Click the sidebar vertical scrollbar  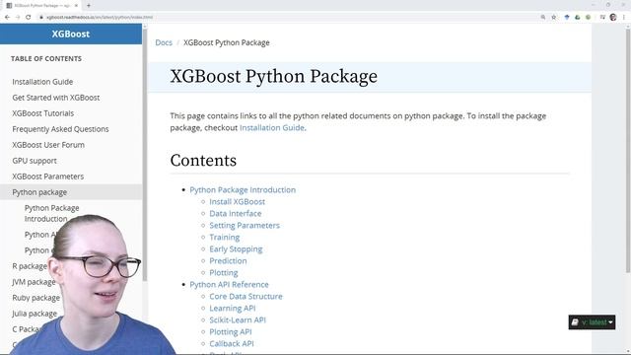(145, 155)
